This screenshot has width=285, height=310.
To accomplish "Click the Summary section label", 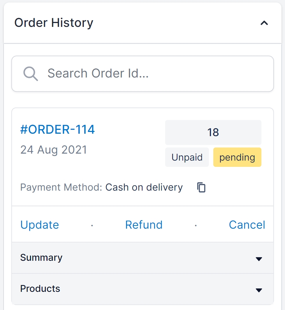I will [x=41, y=258].
